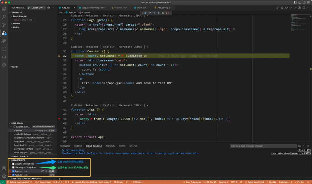The image size is (312, 184).
Task: Expand the Loaded Scripts section
Action: pos(19,156)
